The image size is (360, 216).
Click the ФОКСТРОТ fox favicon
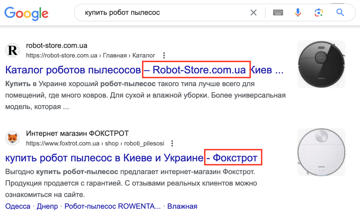click(12, 138)
